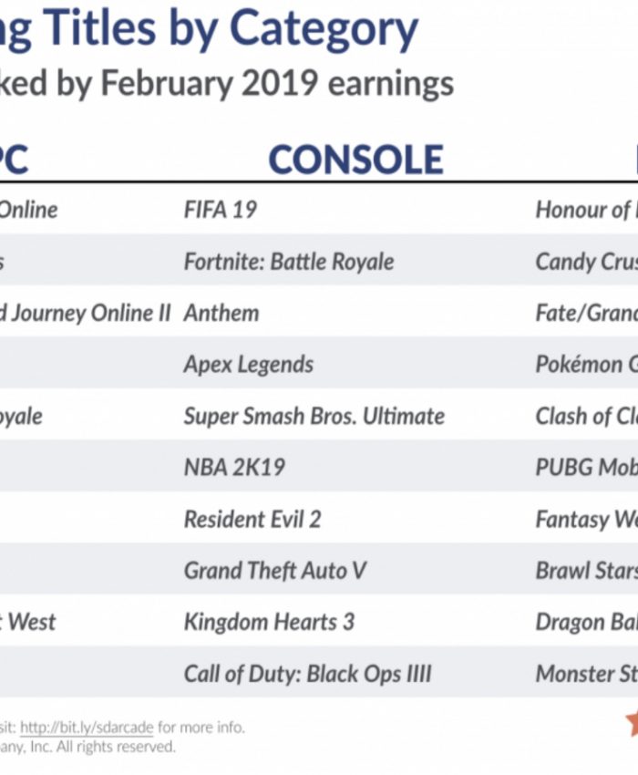
Task: Select the NBA 2K19 entry
Action: tap(234, 468)
